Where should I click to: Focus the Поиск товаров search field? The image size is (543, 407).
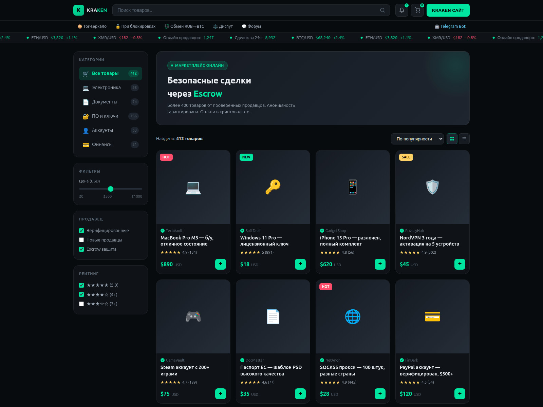click(246, 10)
